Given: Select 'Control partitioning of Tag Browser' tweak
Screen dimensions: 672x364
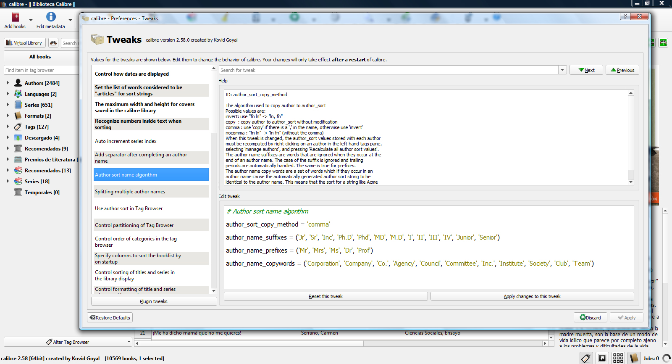Looking at the screenshot, I should (151, 225).
